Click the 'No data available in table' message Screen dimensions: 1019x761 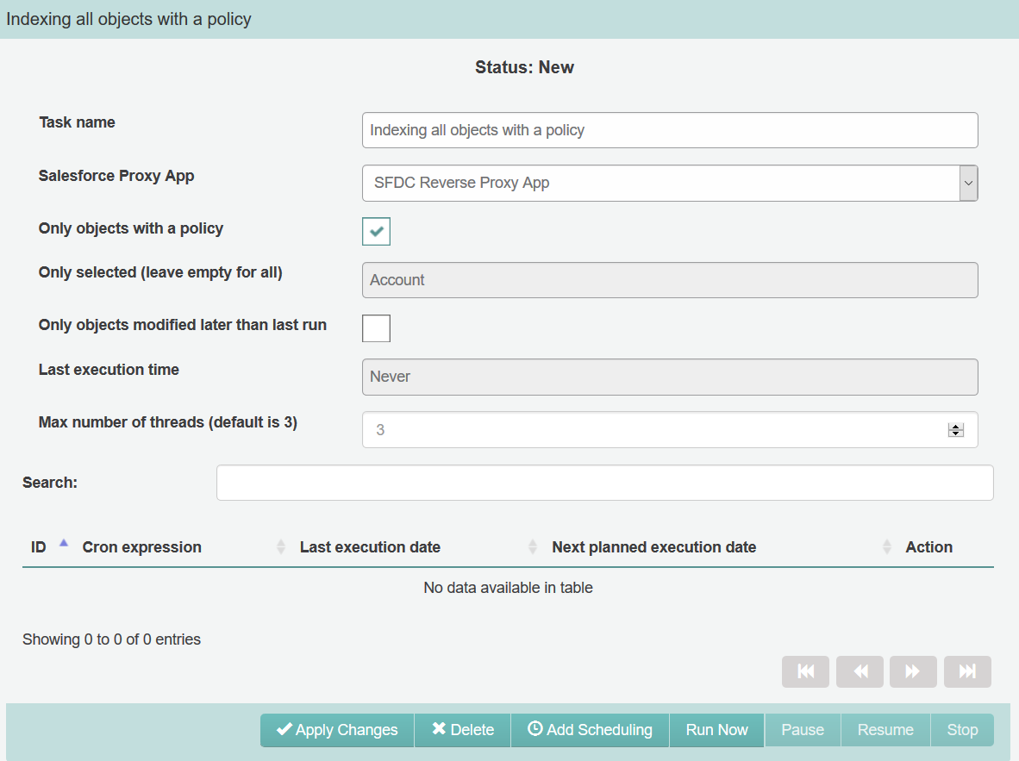(x=508, y=588)
